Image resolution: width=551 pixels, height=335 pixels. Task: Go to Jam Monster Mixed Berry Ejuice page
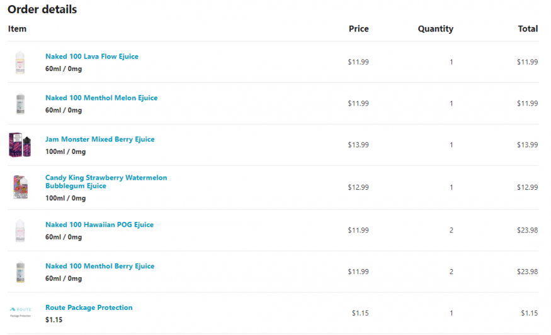[99, 140]
